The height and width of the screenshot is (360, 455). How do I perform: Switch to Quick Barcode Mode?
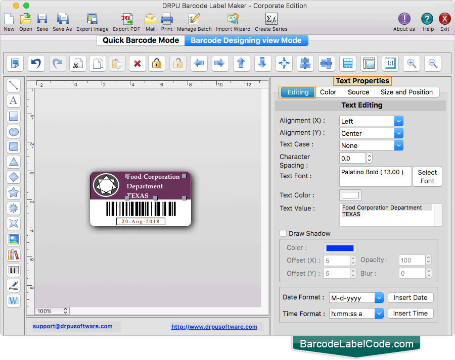tap(141, 40)
